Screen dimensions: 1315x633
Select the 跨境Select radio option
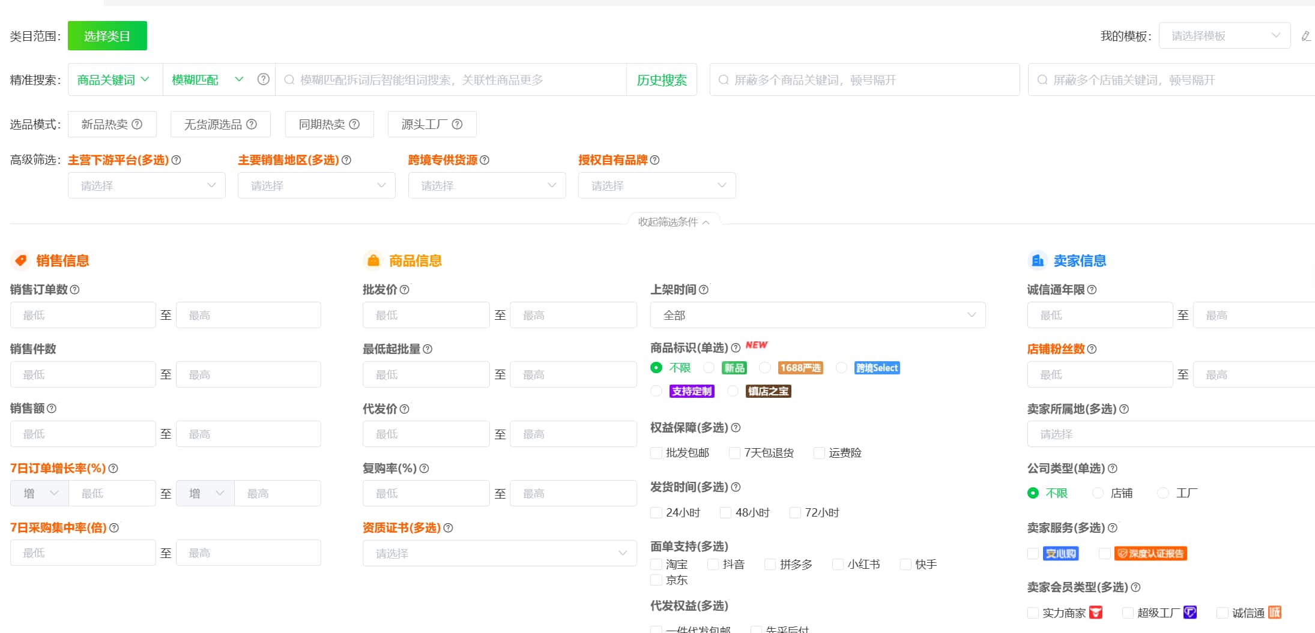coord(842,368)
